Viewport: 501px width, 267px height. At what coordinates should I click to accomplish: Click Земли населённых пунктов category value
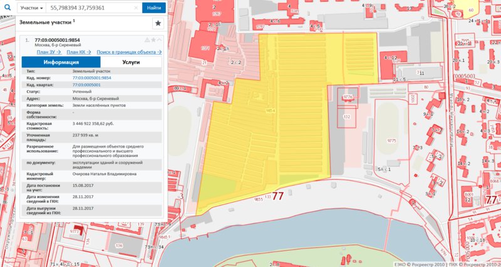pyautogui.click(x=99, y=105)
